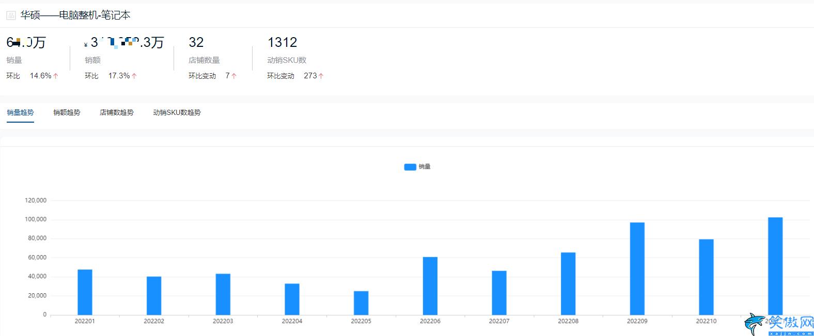Click the 60,000 y-axis label
The height and width of the screenshot is (336, 814).
tap(37, 258)
